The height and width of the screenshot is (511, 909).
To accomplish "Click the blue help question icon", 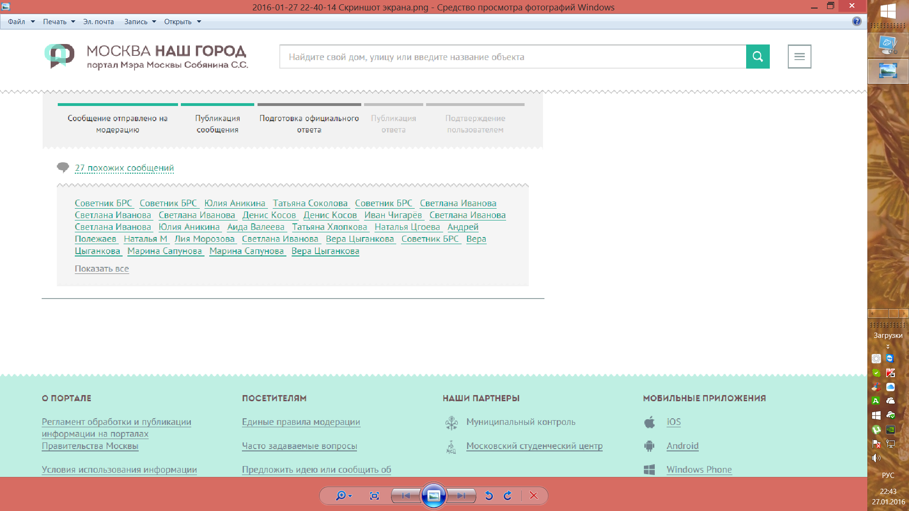I will pos(856,21).
